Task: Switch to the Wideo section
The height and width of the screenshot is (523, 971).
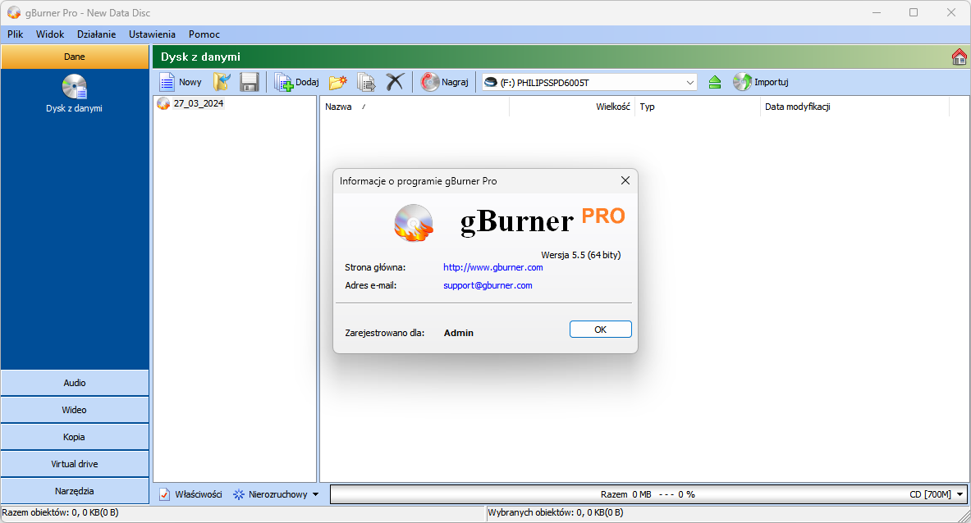Action: (x=75, y=411)
